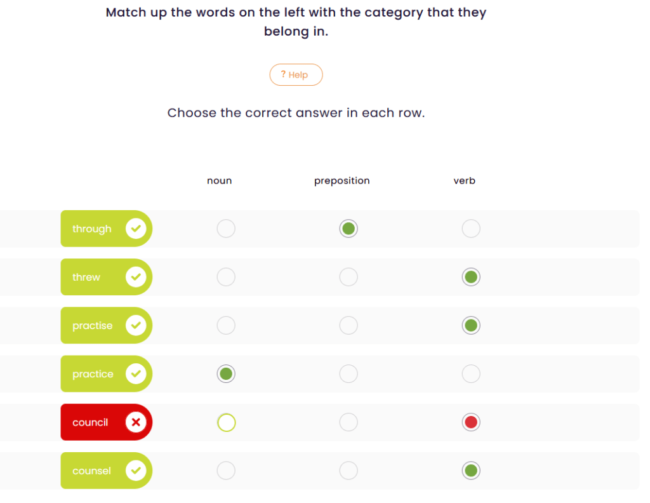Click the checkmark icon beside 'practice'
The width and height of the screenshot is (650, 503).
click(x=136, y=374)
